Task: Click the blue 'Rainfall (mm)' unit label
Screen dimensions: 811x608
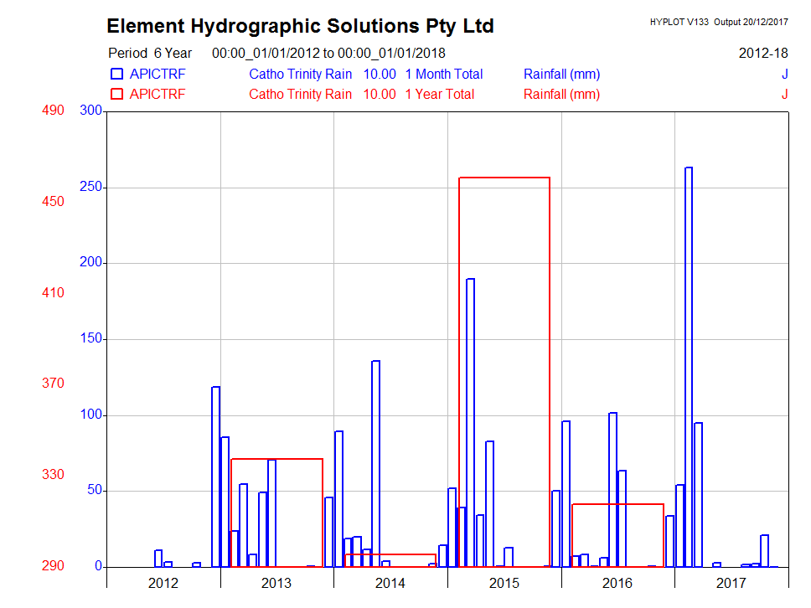Action: click(x=561, y=75)
